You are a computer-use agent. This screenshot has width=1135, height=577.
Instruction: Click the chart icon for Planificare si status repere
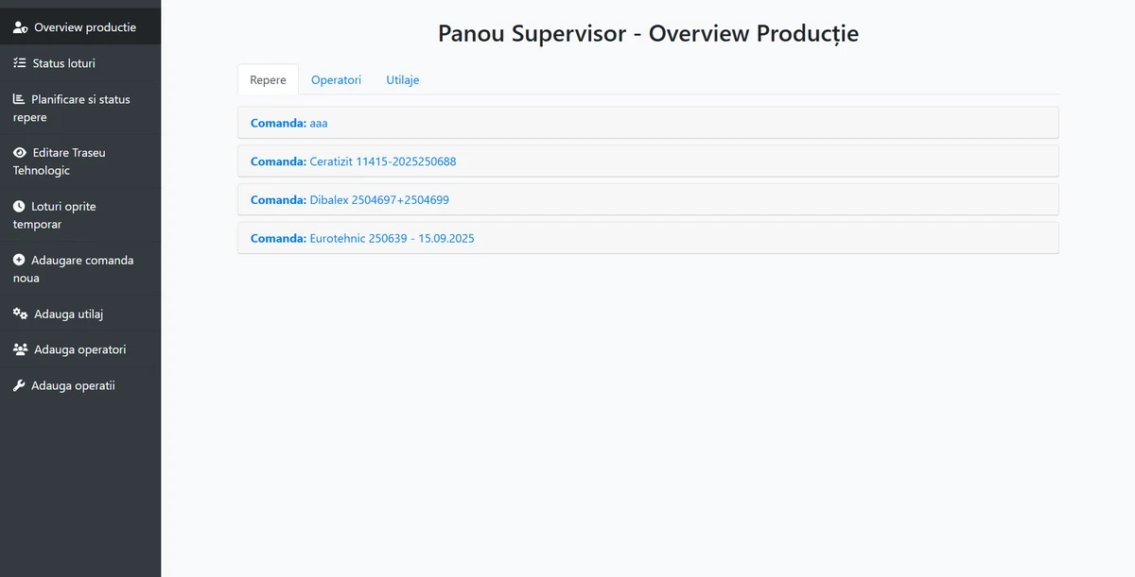19,99
